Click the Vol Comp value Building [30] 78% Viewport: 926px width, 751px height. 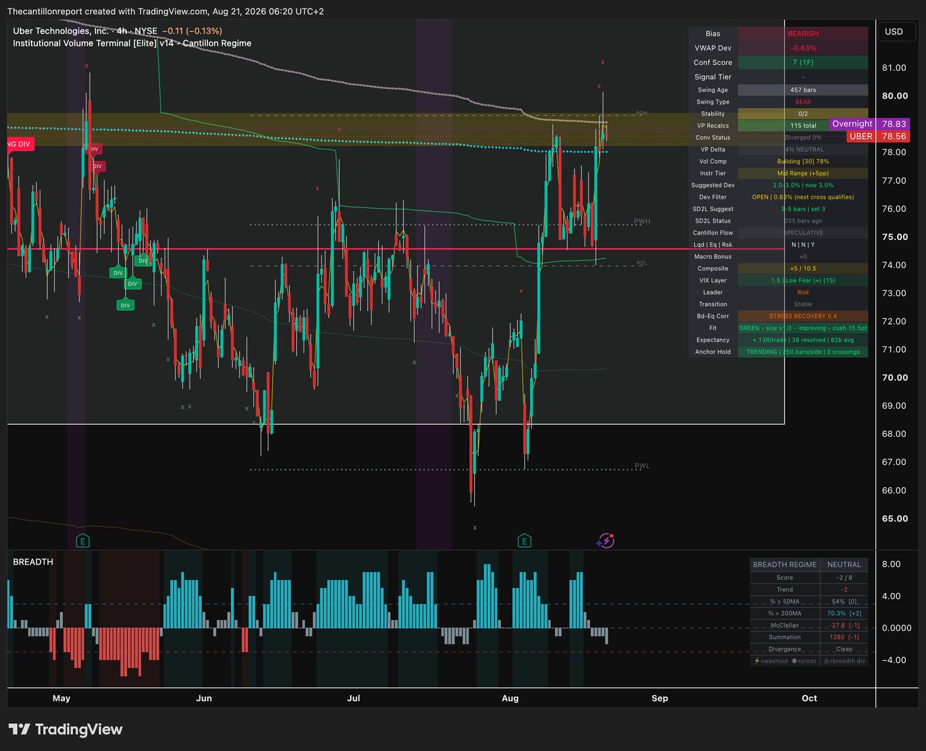tap(803, 162)
